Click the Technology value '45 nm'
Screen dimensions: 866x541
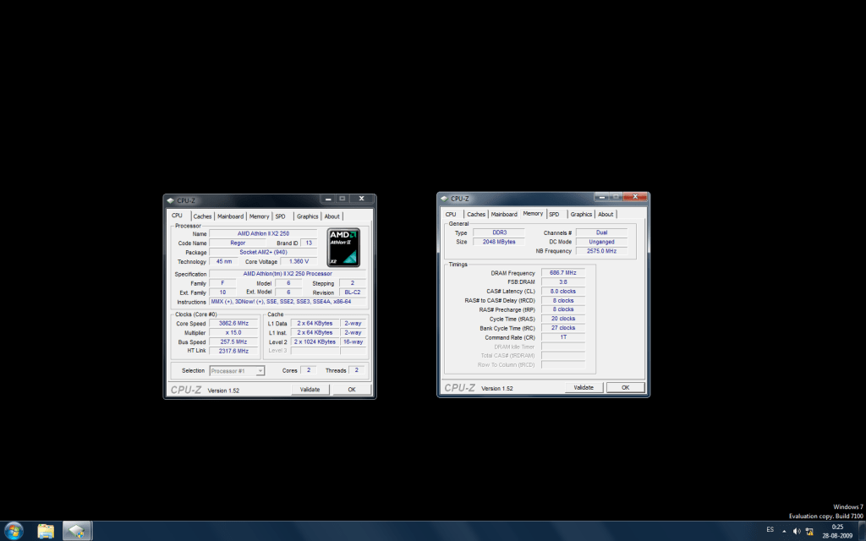(x=223, y=262)
